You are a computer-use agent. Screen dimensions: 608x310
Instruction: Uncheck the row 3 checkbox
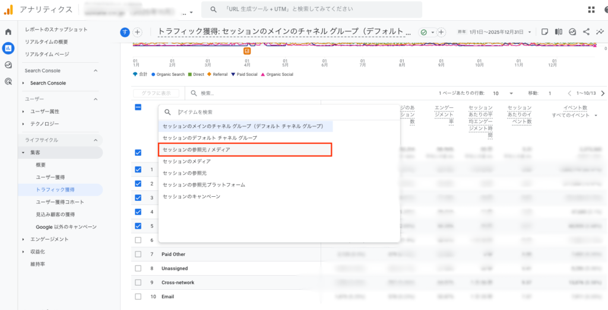point(138,197)
